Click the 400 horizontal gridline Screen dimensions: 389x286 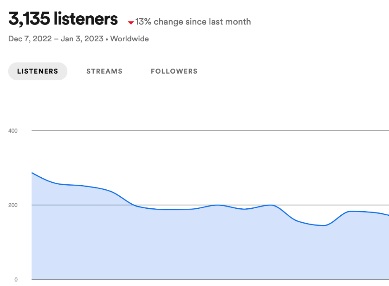207,131
